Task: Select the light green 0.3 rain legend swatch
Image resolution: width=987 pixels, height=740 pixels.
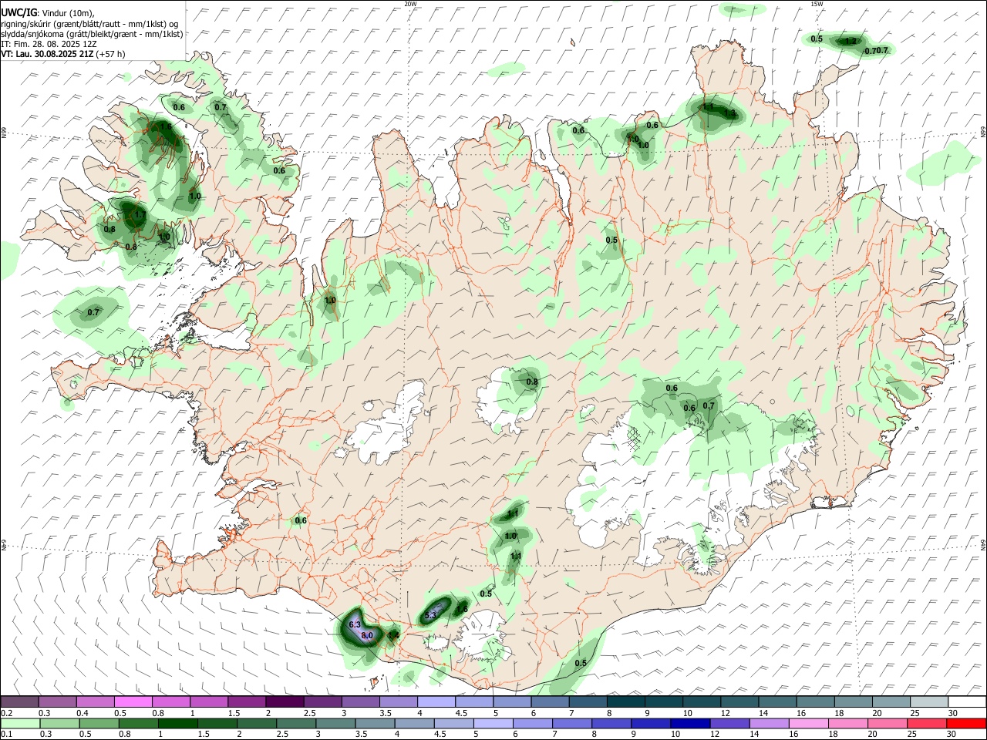Action: point(59,723)
